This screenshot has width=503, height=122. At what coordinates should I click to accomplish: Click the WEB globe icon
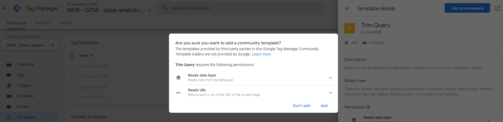click(346, 43)
